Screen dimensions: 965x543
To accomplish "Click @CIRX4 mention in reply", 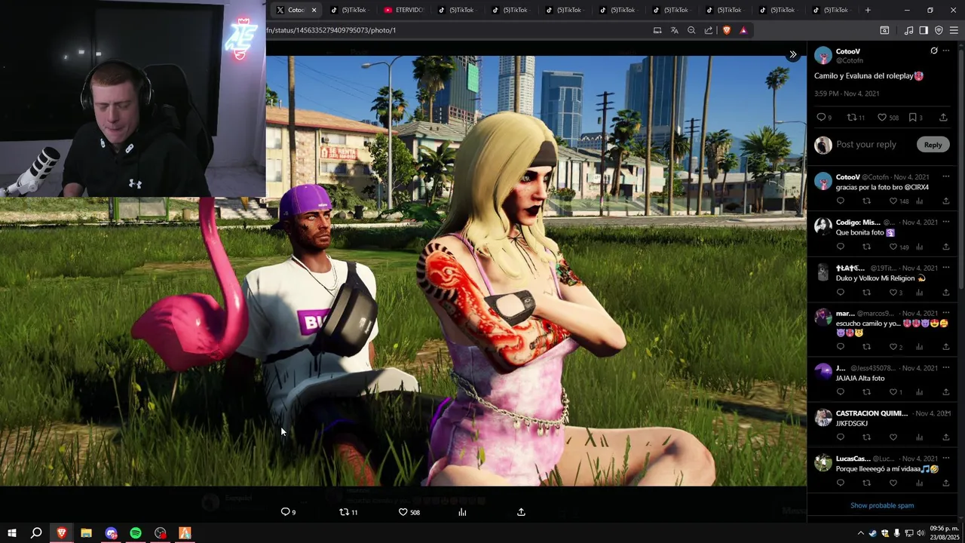I will tap(915, 187).
